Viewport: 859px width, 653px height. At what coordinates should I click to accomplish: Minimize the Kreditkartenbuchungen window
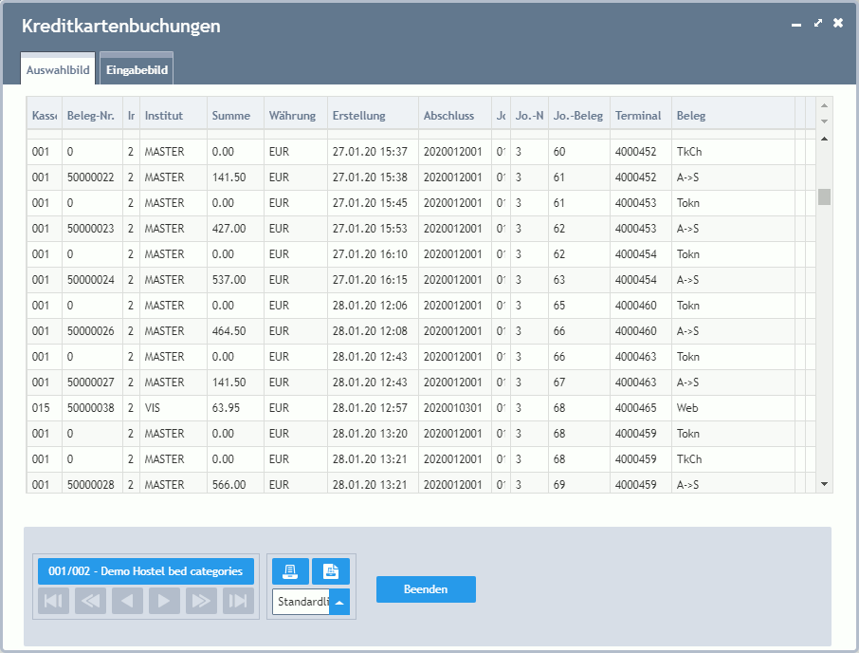pos(796,24)
